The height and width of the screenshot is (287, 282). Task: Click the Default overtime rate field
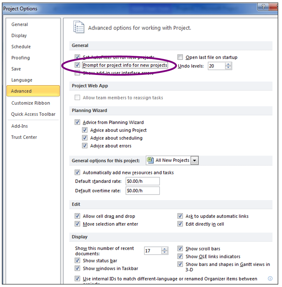pos(143,191)
